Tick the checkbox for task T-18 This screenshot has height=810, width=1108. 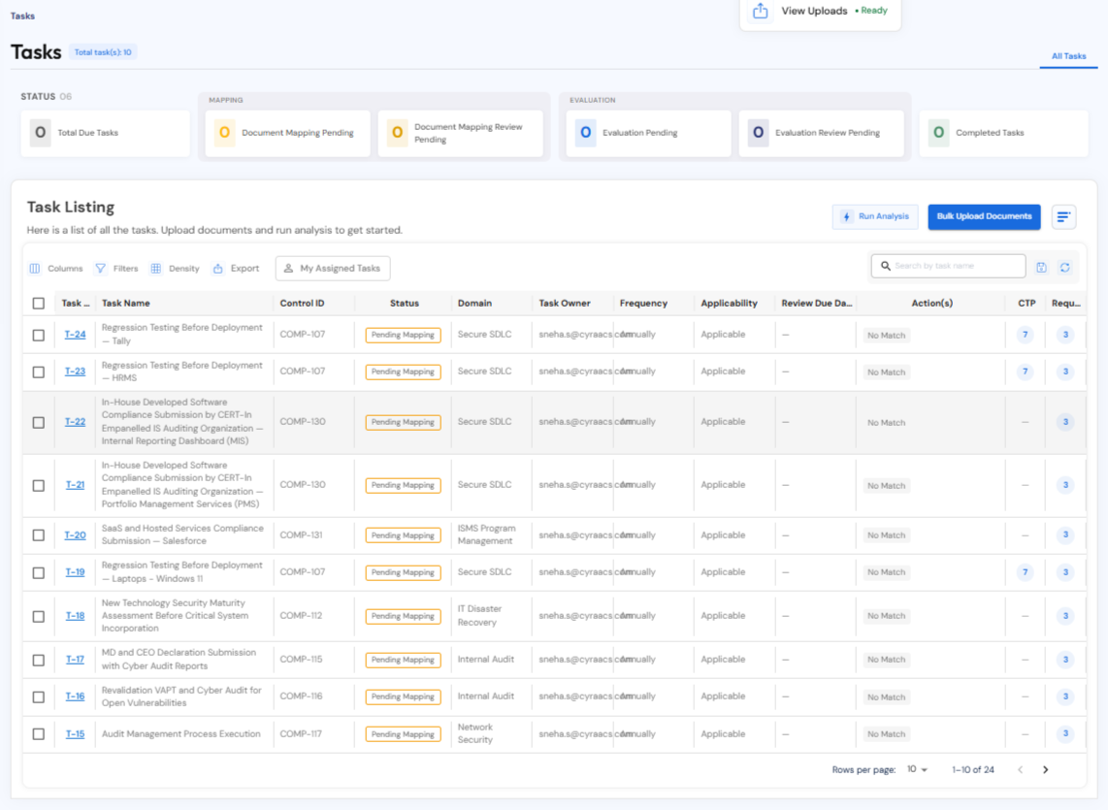coord(39,616)
